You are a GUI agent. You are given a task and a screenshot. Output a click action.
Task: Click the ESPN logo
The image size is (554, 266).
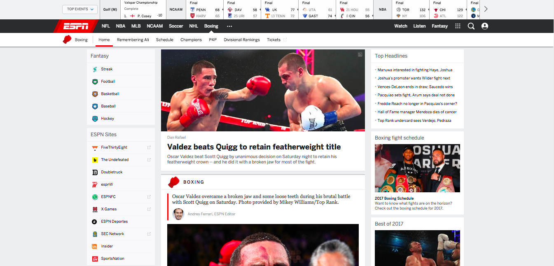tap(75, 26)
